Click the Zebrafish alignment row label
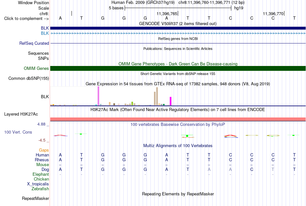306x206 pixels. coord(40,189)
